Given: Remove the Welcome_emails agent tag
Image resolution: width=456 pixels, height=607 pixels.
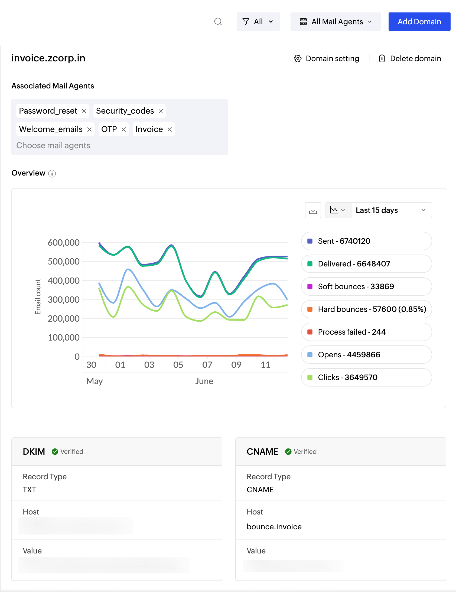Looking at the screenshot, I should [x=89, y=130].
